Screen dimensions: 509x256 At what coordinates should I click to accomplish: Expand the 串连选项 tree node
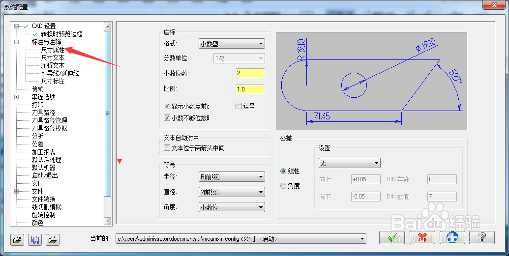(x=17, y=97)
